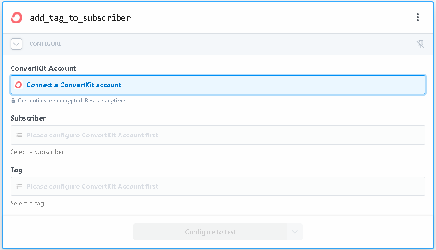Click the Configure to test button

coord(210,232)
